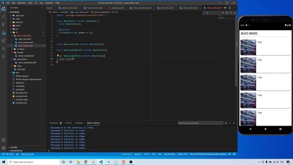Change the Dart language mode in status bar
The image size is (293, 165).
click(160, 154)
